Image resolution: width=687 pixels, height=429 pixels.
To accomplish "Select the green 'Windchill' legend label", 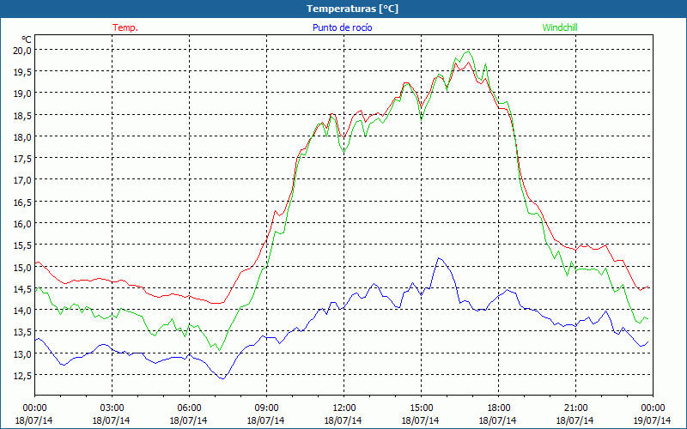I will [560, 27].
